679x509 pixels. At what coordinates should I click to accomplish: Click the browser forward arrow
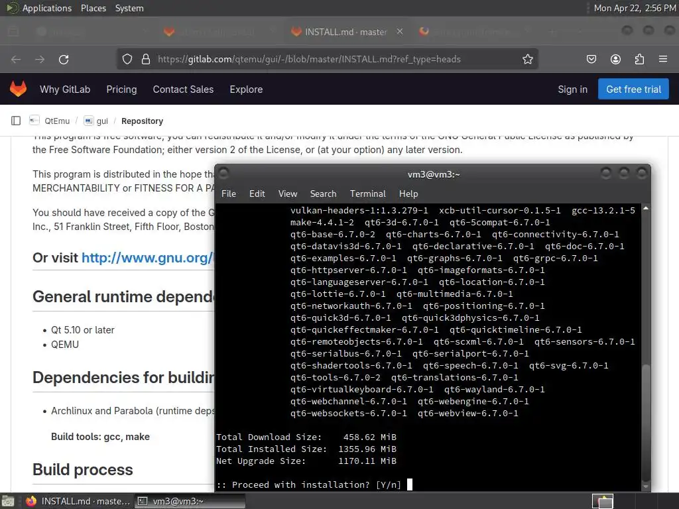pos(40,59)
